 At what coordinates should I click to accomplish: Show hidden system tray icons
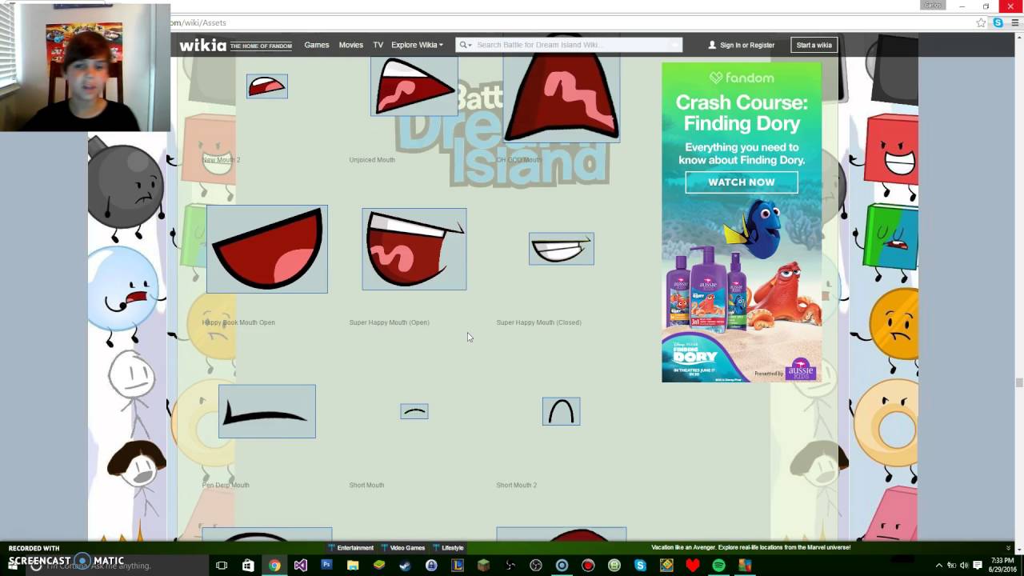[938, 566]
